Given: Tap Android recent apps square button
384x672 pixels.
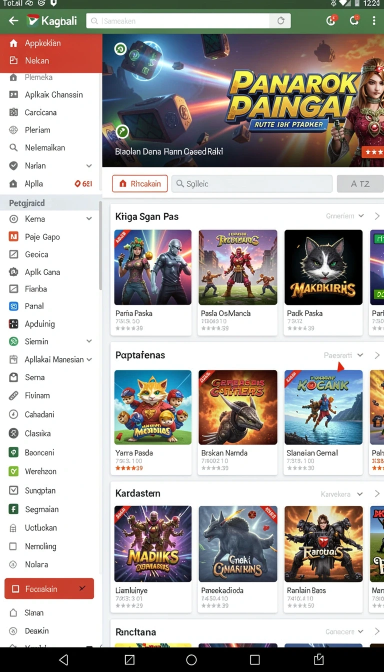Looking at the screenshot, I should click(x=254, y=659).
